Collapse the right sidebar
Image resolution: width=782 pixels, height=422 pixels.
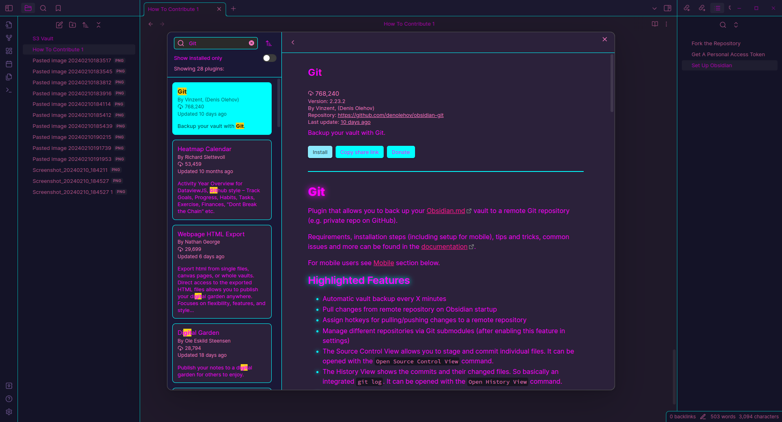(668, 8)
